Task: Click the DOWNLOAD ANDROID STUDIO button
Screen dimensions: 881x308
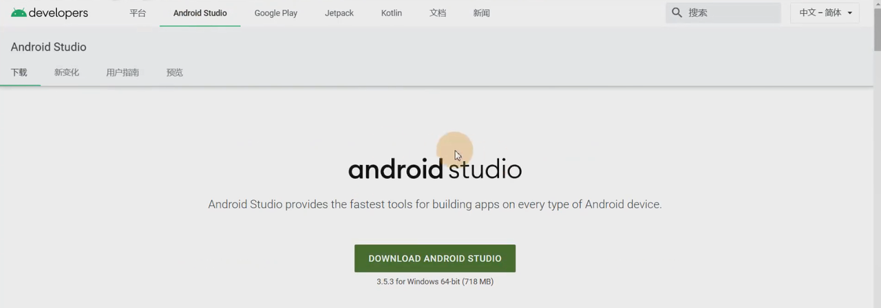Action: click(435, 258)
